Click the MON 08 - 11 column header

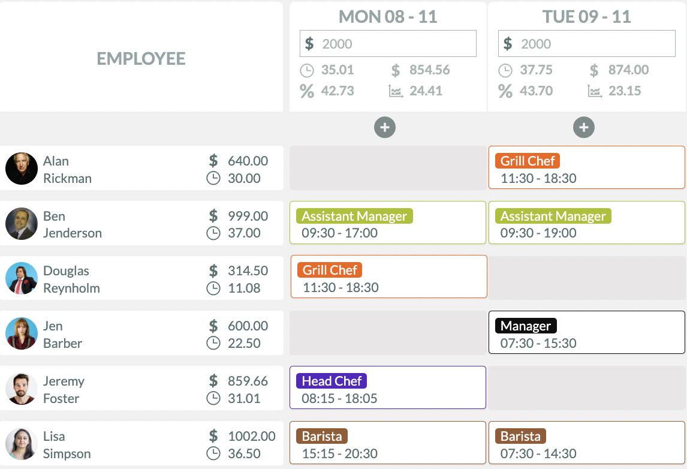point(388,17)
